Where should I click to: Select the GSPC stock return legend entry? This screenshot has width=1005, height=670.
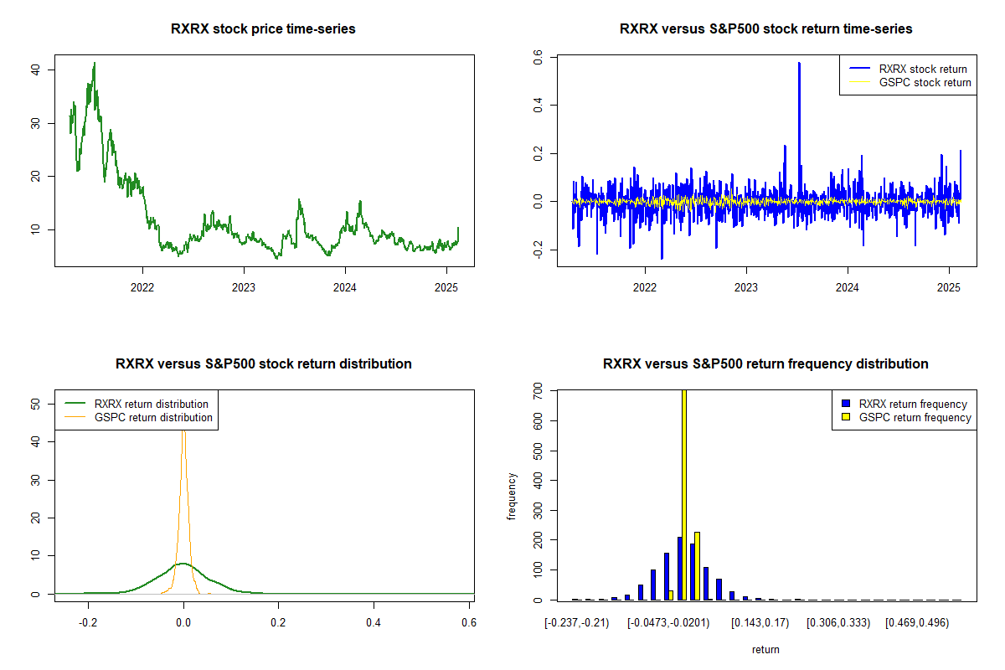point(925,82)
